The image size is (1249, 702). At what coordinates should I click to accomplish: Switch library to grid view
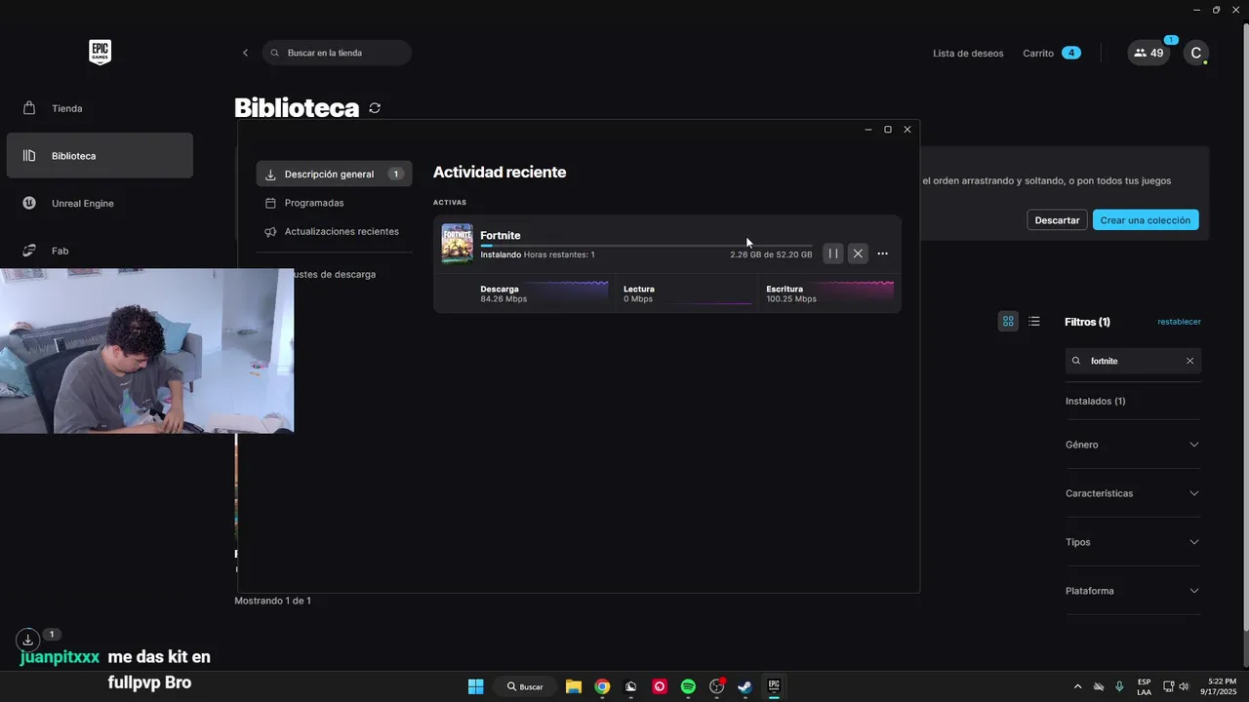tap(1008, 321)
